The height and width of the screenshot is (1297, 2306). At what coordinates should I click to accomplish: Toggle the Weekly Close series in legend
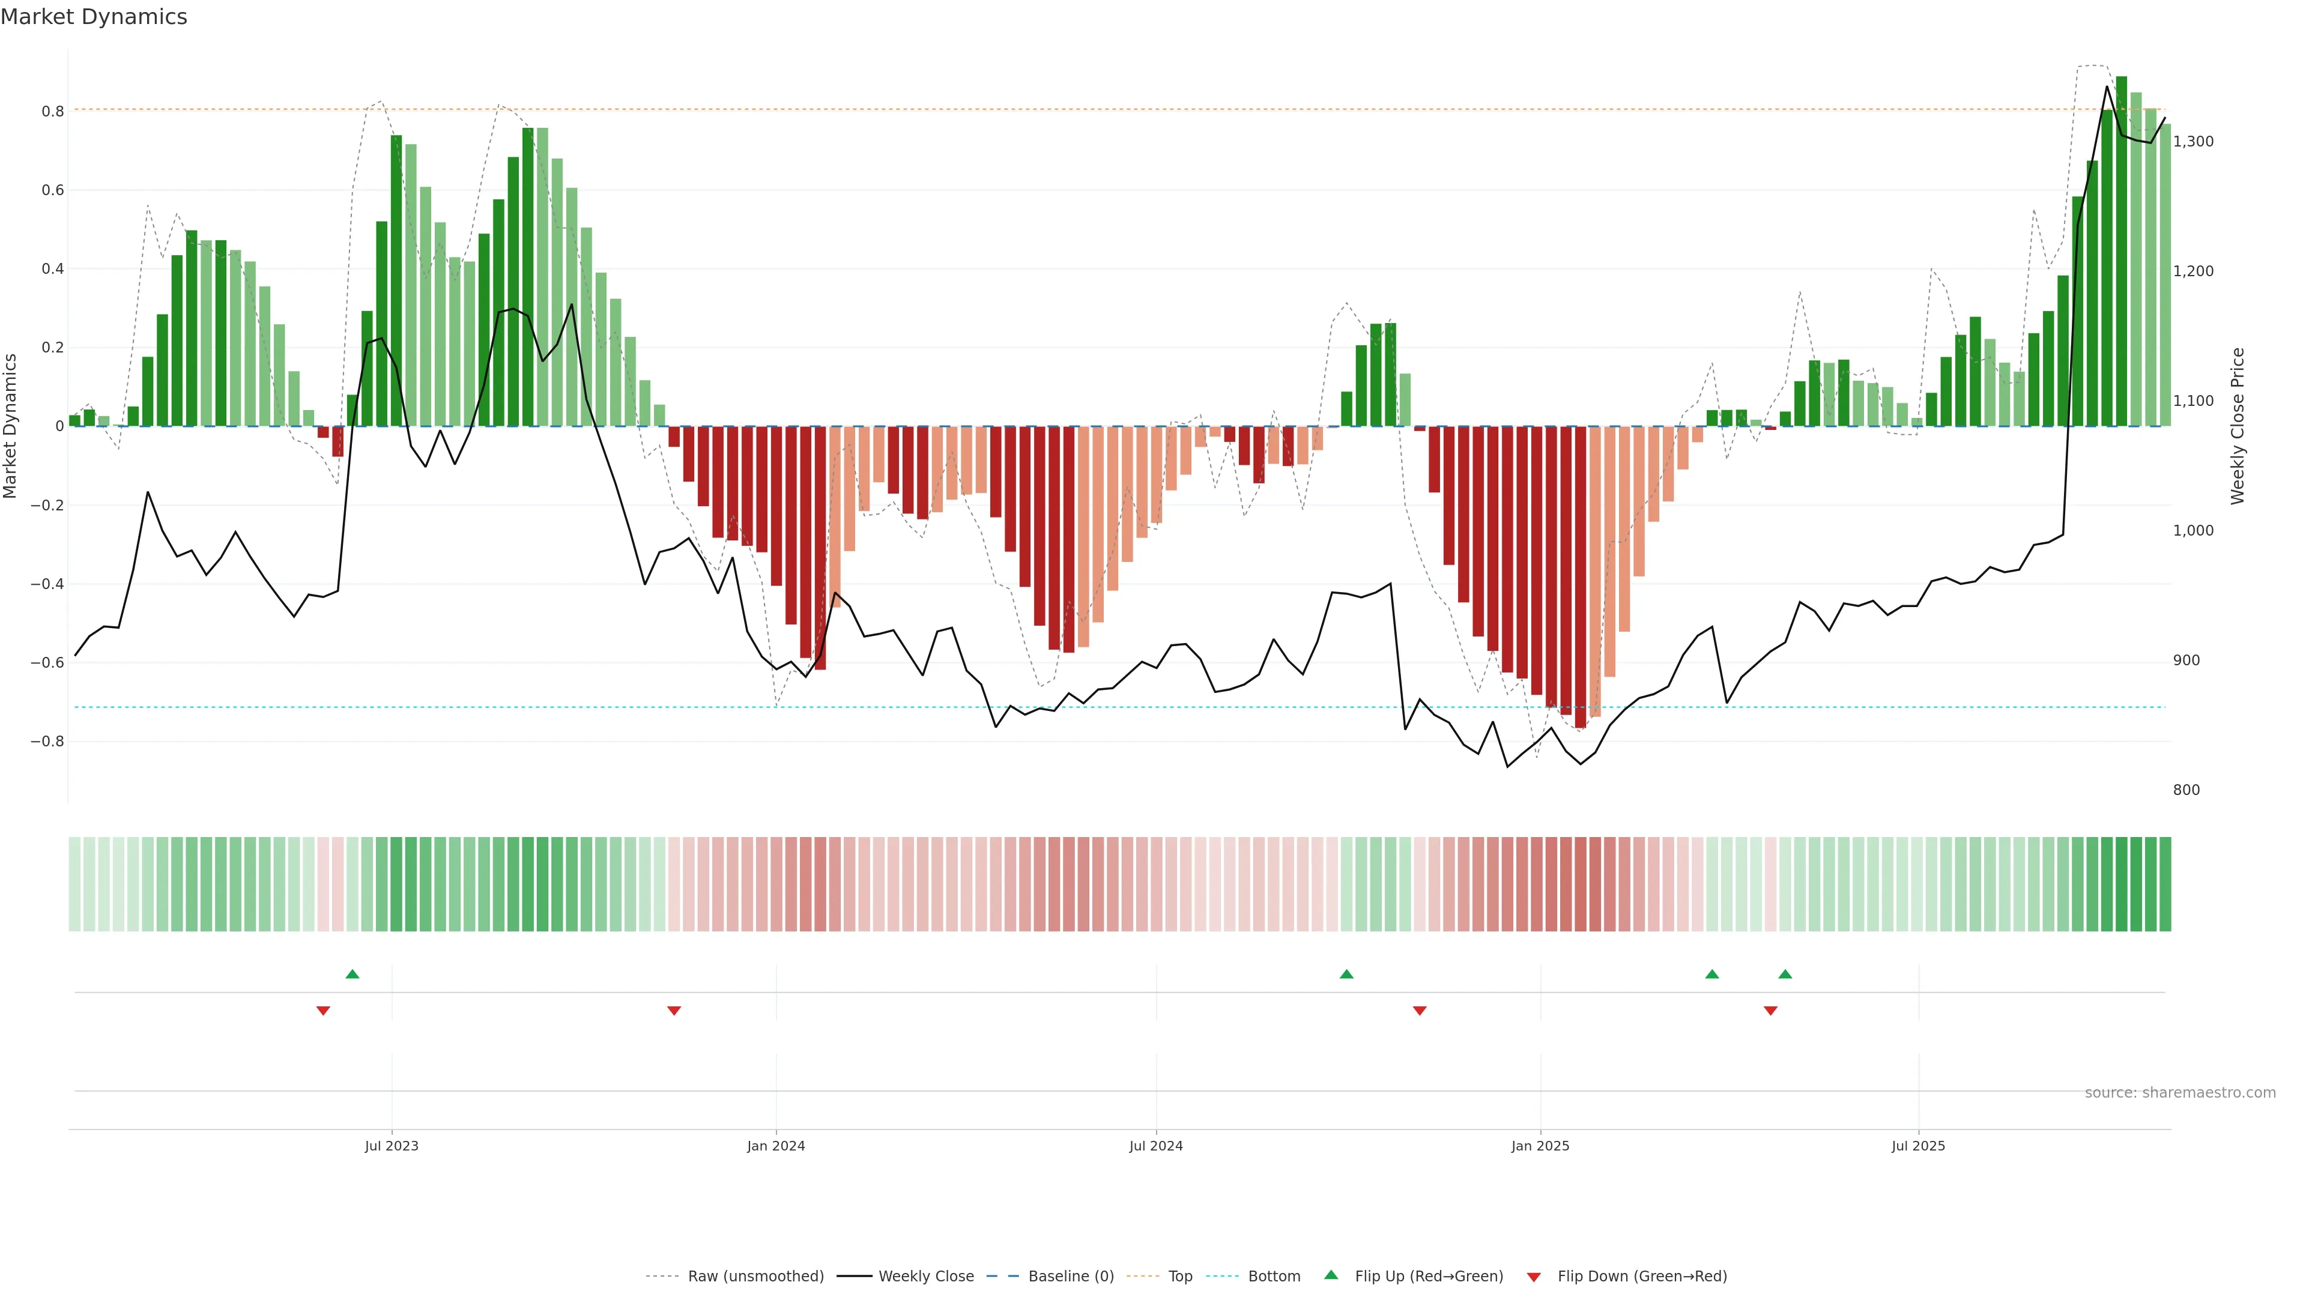click(x=925, y=1277)
